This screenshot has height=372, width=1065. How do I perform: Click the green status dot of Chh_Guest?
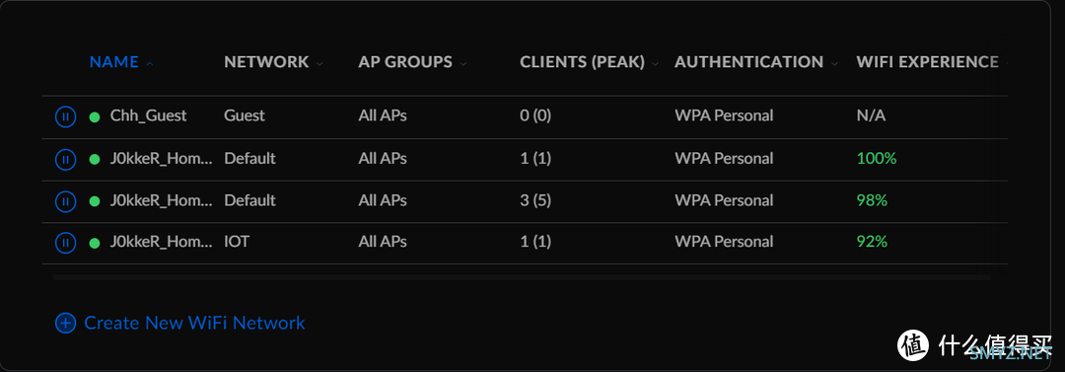95,116
